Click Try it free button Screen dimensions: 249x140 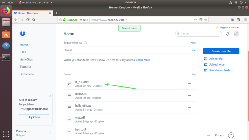click(x=34, y=117)
